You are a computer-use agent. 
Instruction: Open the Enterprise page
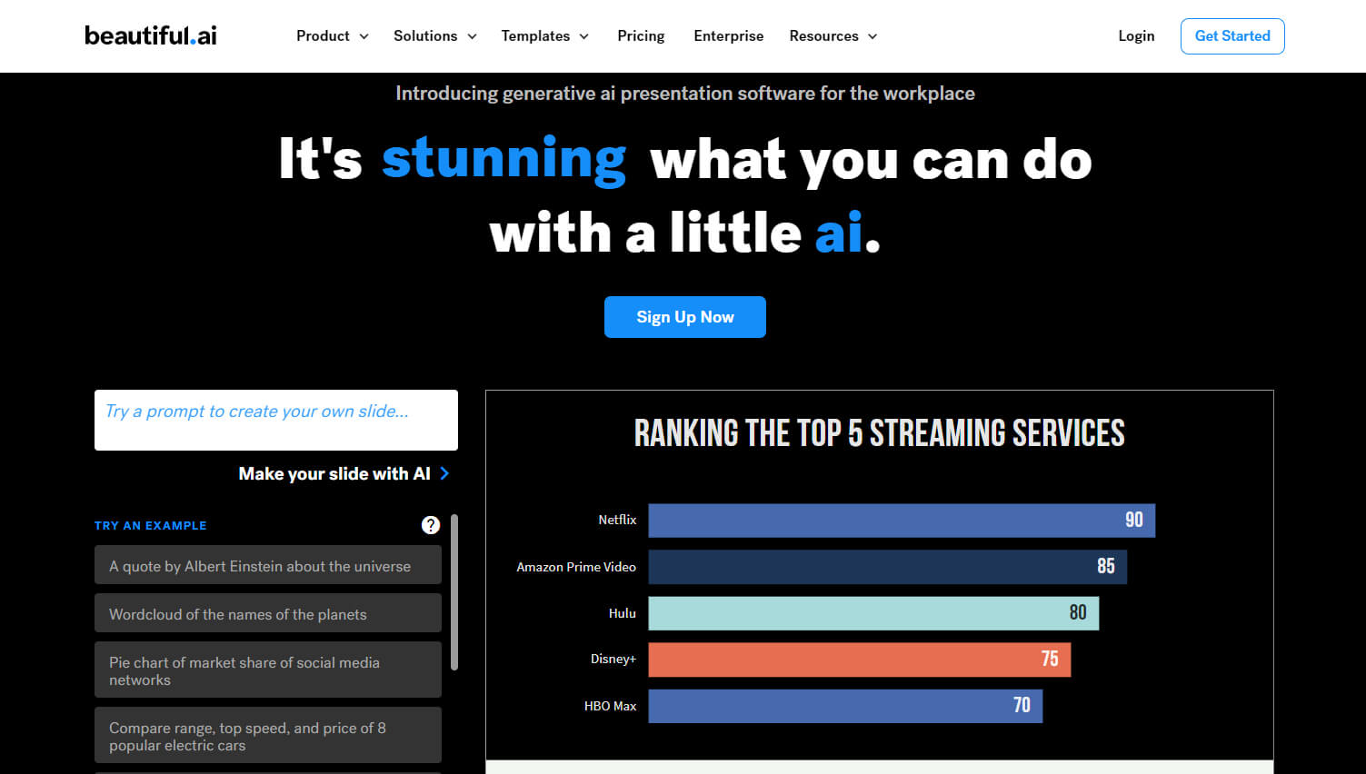(x=728, y=36)
